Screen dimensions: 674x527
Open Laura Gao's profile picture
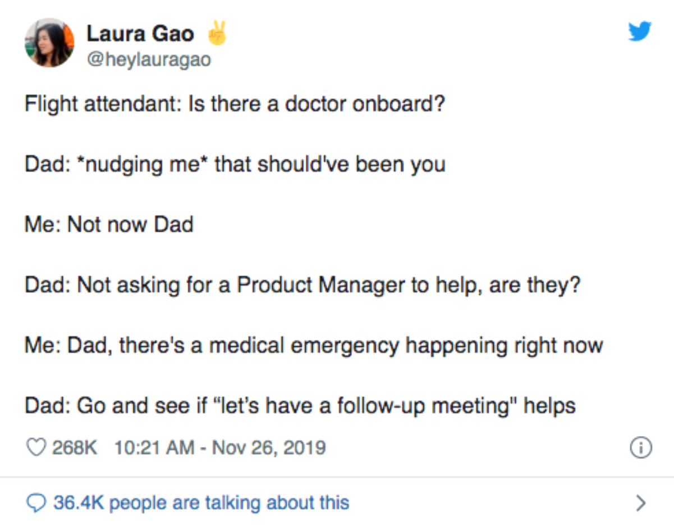coord(49,43)
